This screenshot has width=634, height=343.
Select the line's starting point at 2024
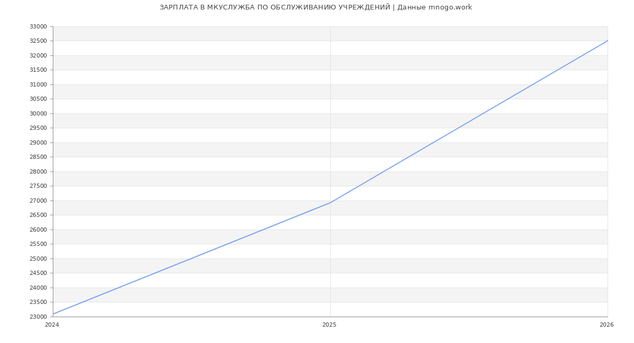pos(53,314)
